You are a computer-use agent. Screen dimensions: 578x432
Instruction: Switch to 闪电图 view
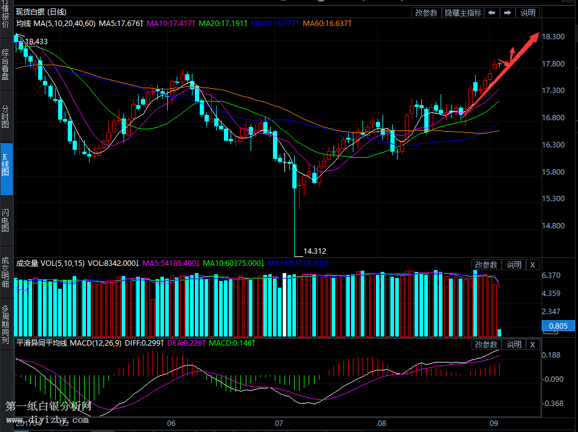[x=5, y=221]
